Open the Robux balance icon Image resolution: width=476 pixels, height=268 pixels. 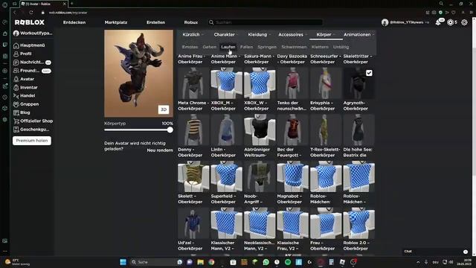(450, 22)
